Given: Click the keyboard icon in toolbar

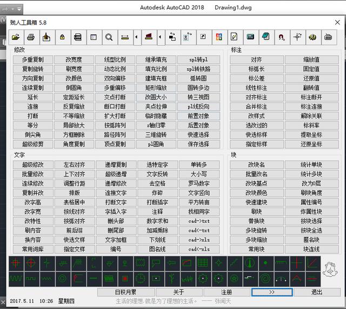Looking at the screenshot, I should 328,37.
